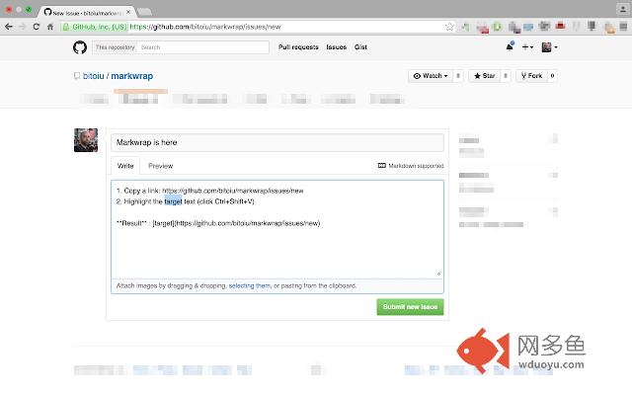Click into the issue title field

(x=276, y=143)
